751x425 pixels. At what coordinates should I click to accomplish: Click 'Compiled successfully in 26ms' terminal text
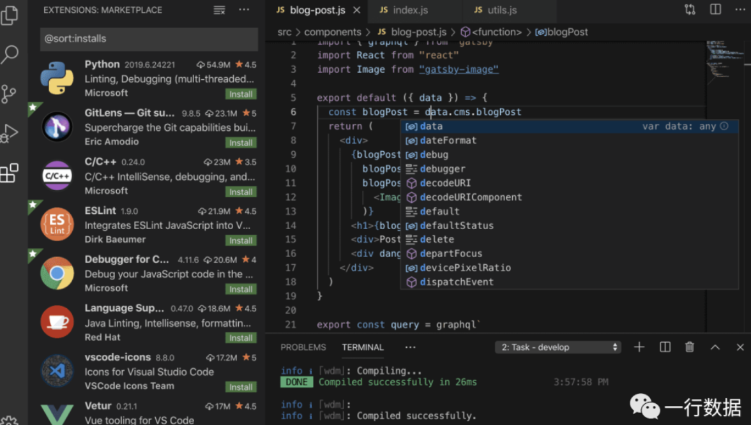(x=397, y=382)
